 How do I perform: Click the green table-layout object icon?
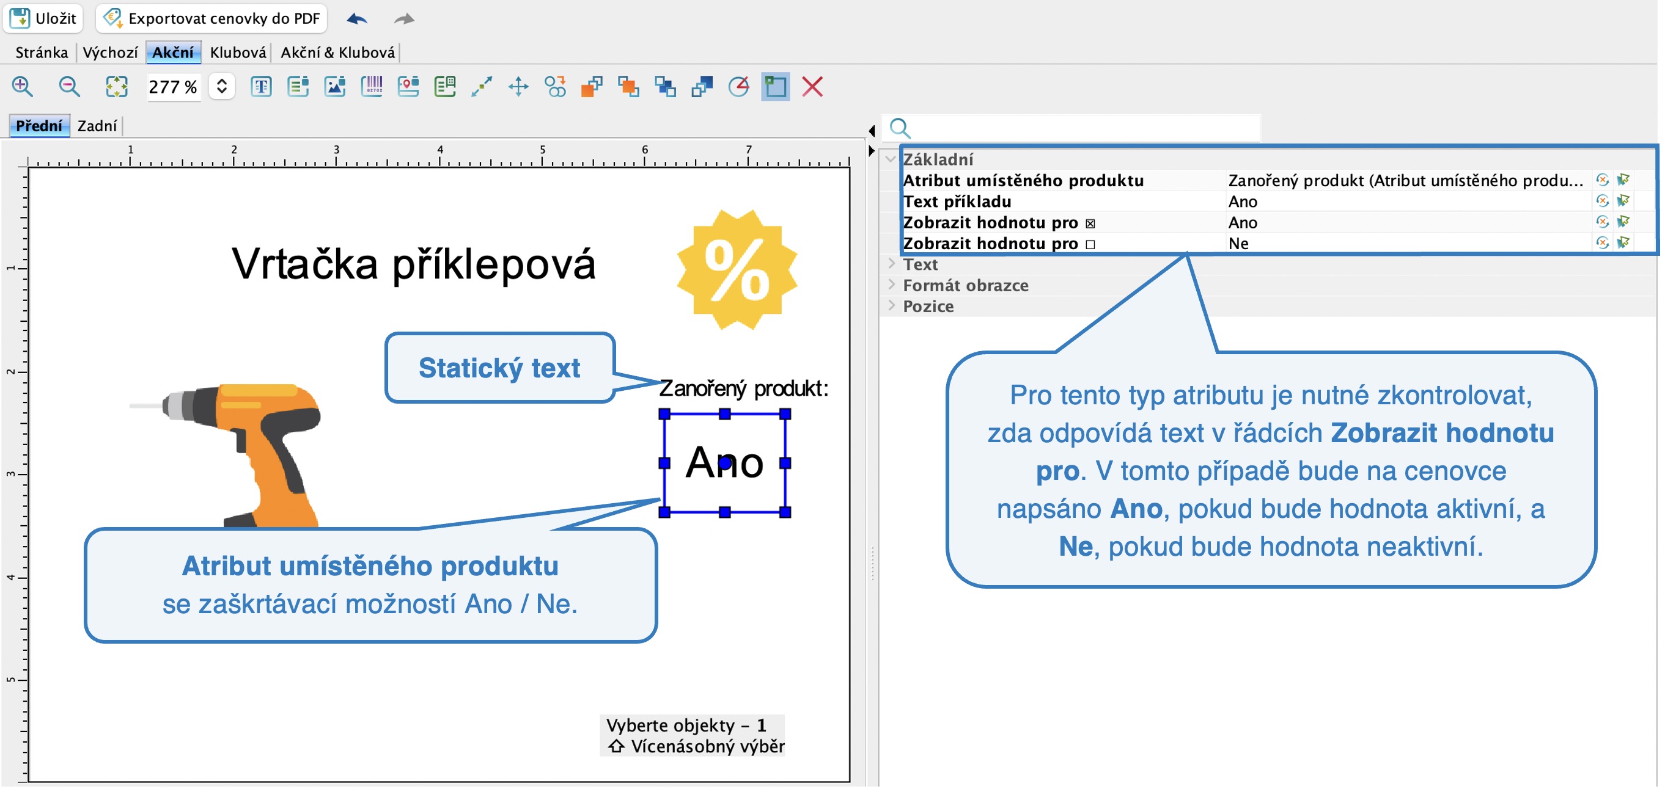pyautogui.click(x=446, y=87)
